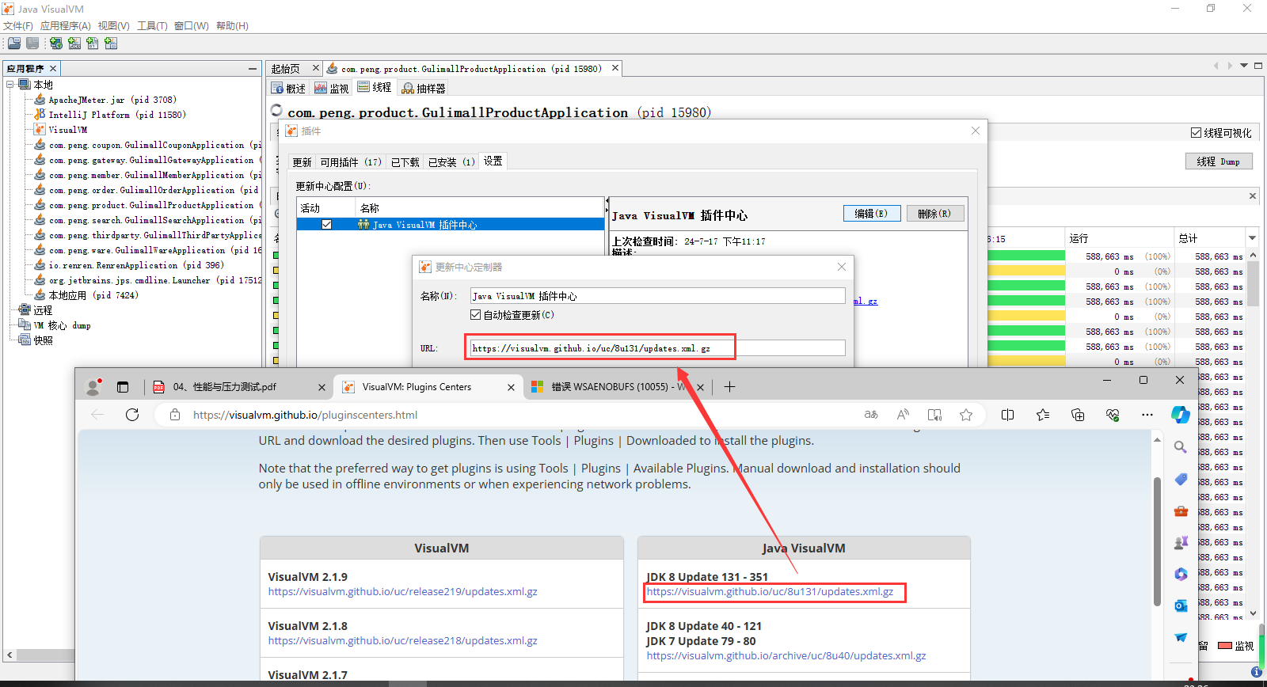This screenshot has height=687, width=1267.
Task: Click the add remote host toolbar icon
Action: 56,44
